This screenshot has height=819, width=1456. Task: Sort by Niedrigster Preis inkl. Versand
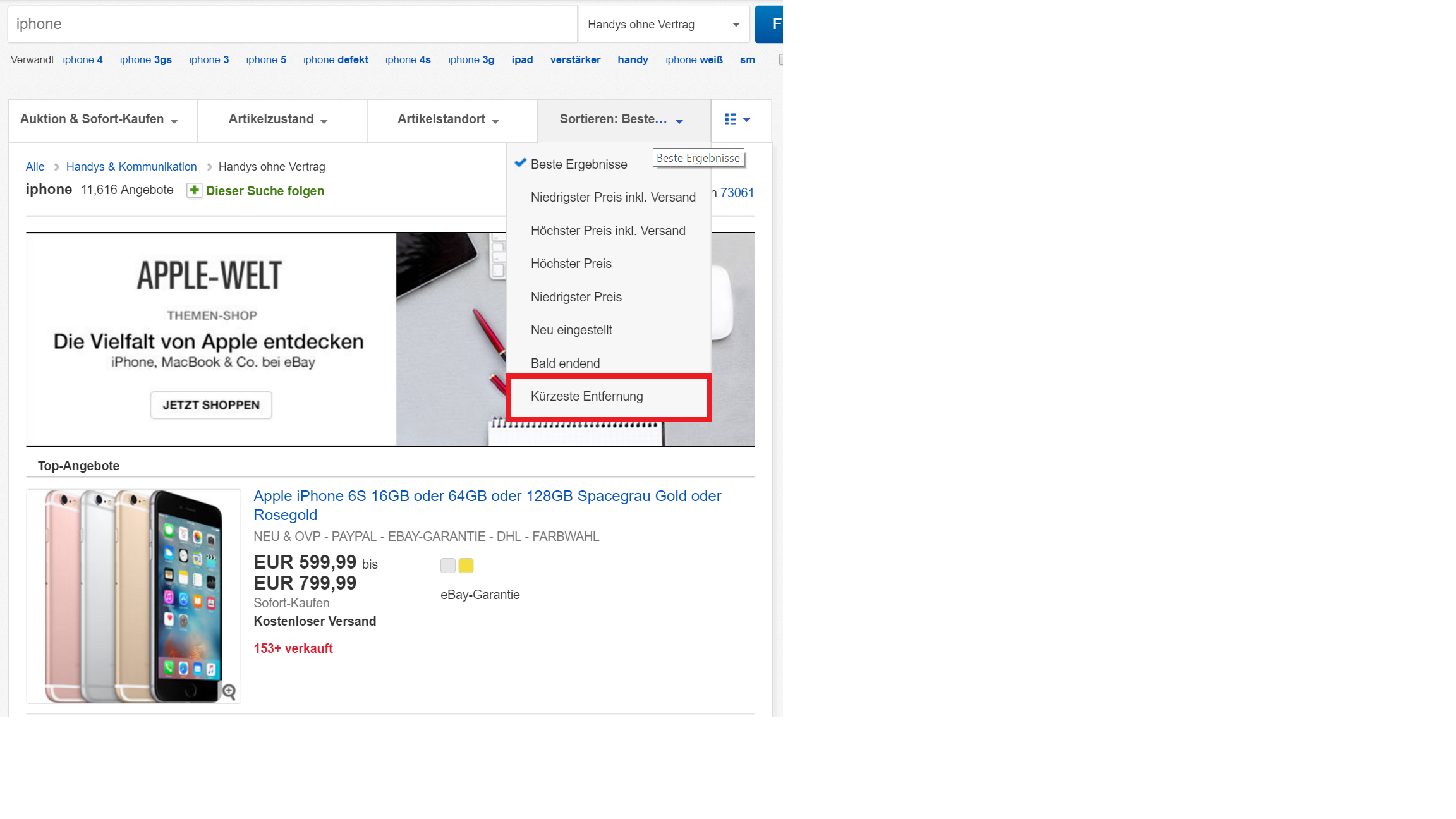point(613,197)
